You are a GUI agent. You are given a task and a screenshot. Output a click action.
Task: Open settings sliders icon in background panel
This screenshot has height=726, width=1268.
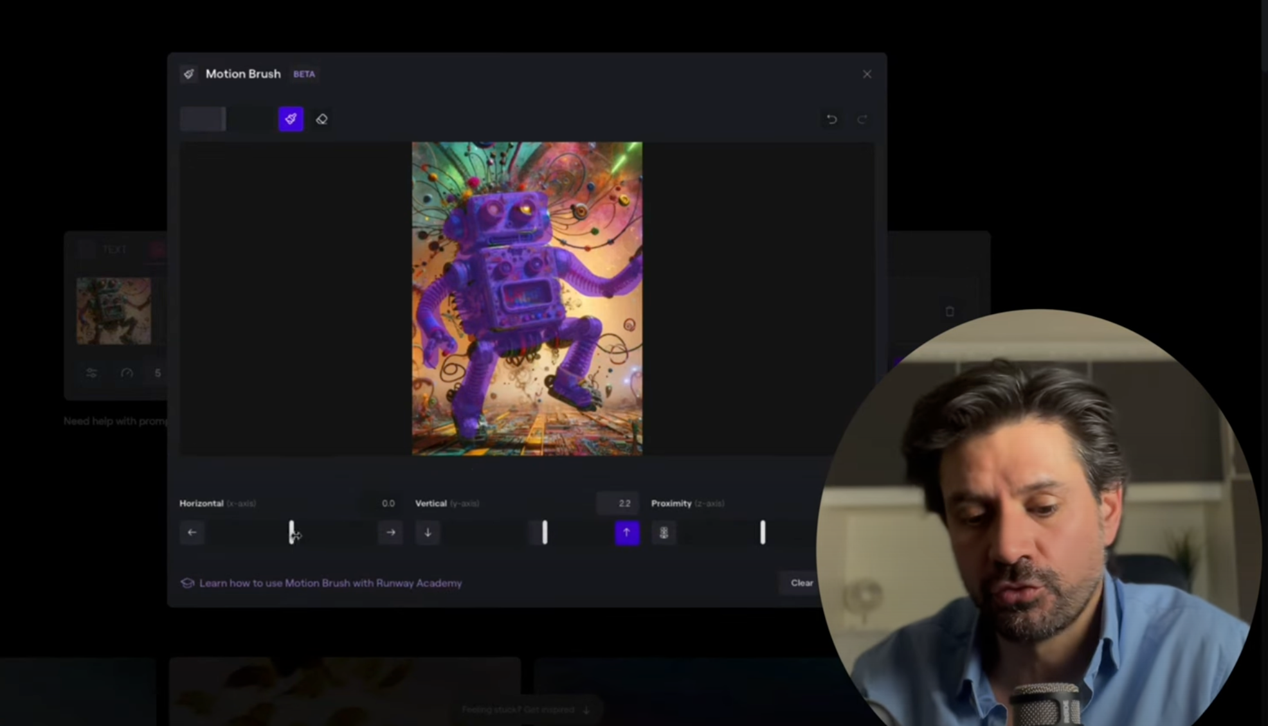(91, 373)
